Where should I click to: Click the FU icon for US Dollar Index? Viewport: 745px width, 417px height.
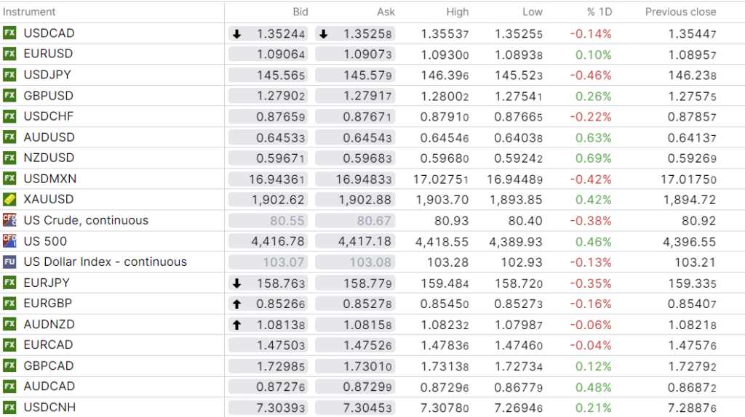pyautogui.click(x=9, y=262)
